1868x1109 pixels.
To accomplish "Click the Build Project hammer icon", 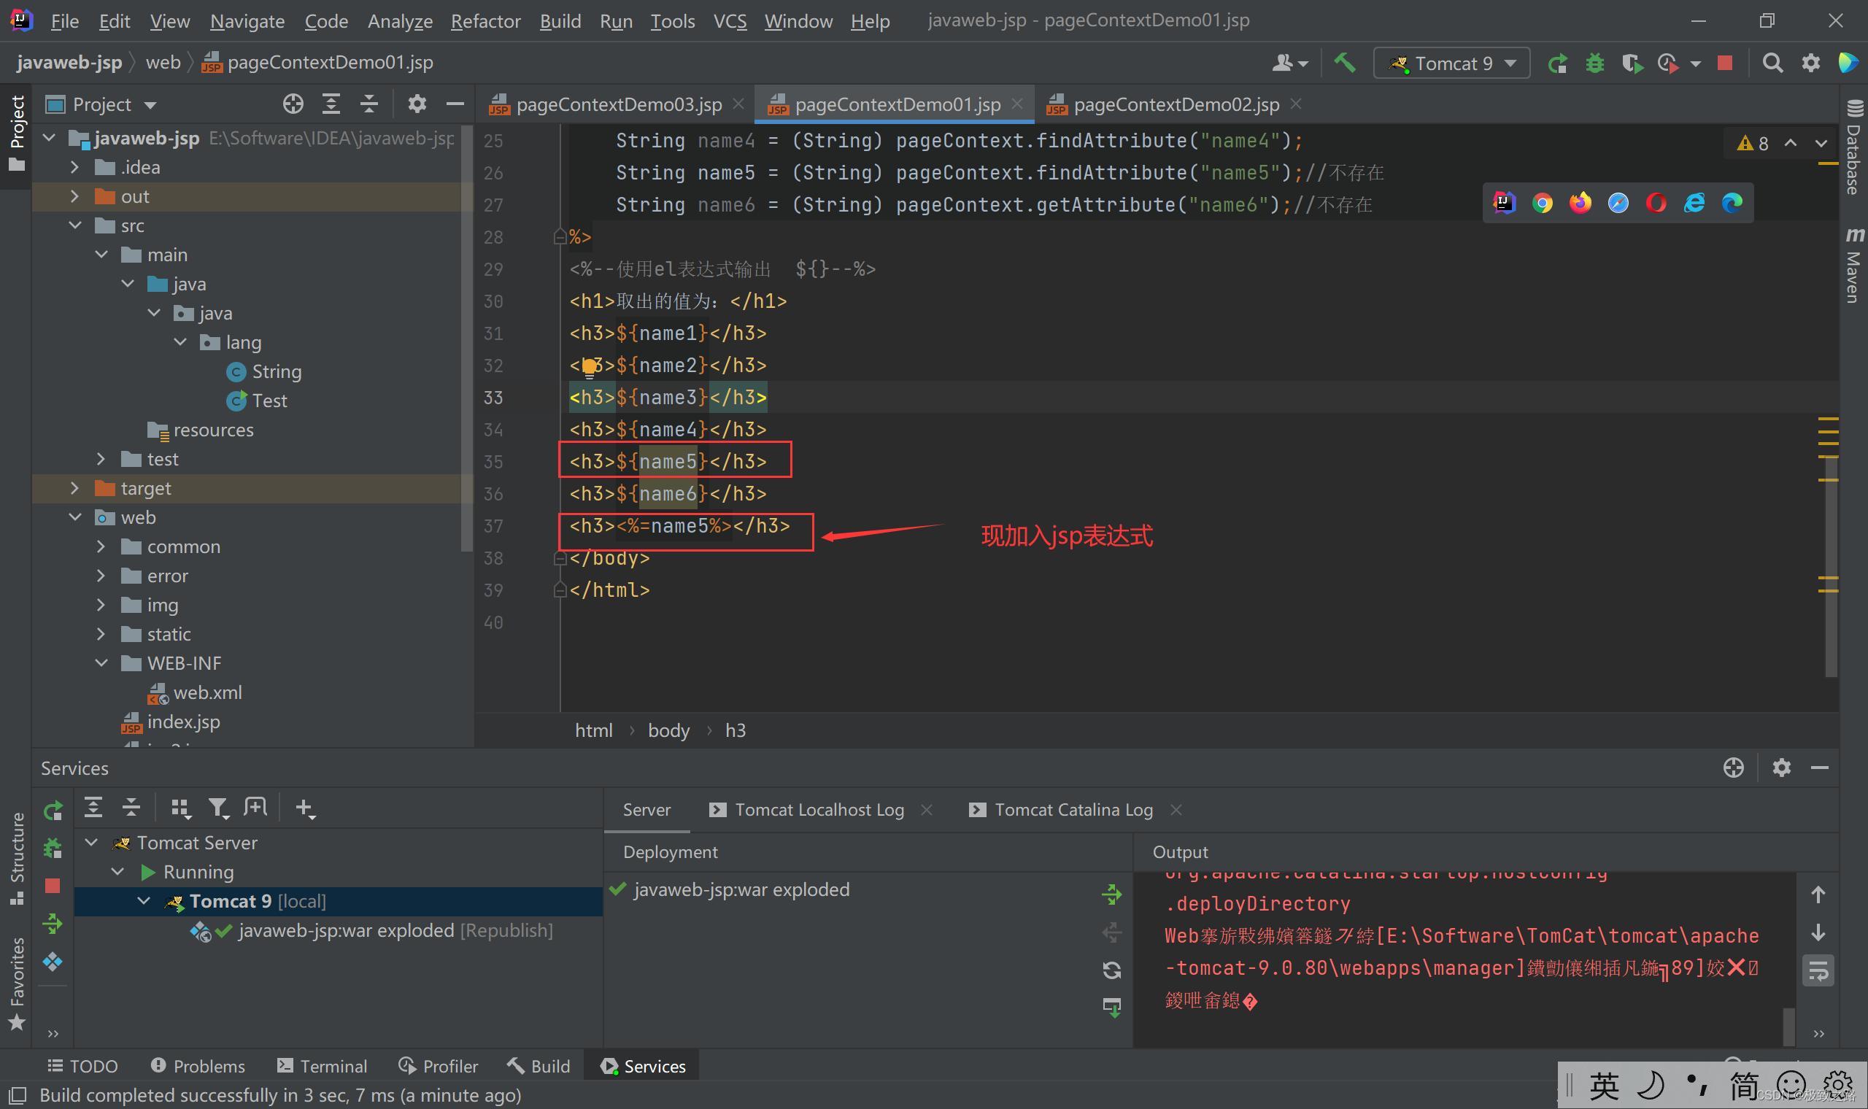I will point(1345,63).
